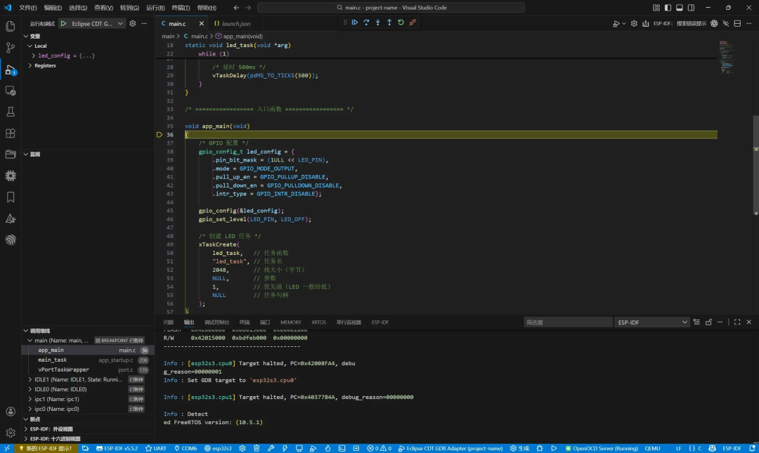Continue debugging from the debug toolbar
Image resolution: width=759 pixels, height=453 pixels.
tap(355, 22)
